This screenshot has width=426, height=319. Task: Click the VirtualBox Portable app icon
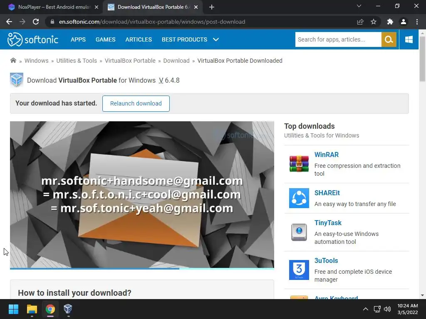coord(17,80)
